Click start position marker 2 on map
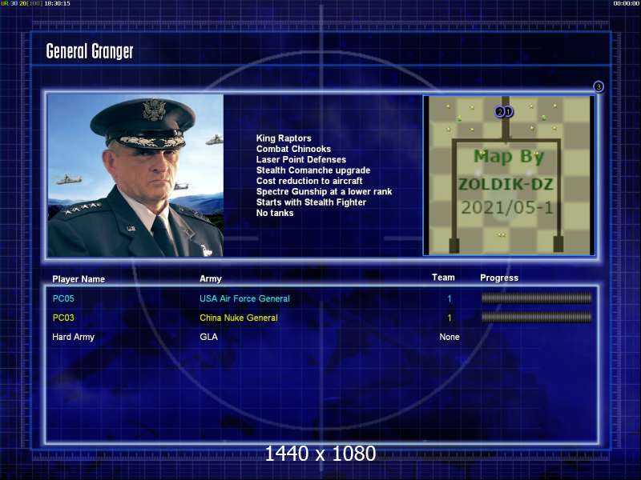Screen dimensions: 641x480 [x=499, y=111]
